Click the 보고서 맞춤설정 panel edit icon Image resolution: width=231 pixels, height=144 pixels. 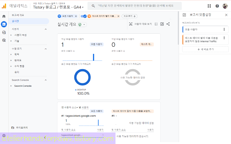pyautogui.click(x=184, y=15)
